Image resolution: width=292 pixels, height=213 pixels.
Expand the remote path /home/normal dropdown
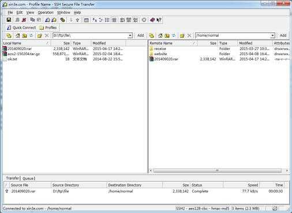click(x=272, y=36)
